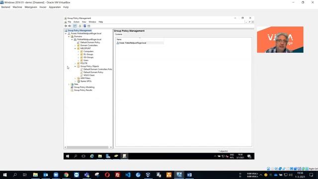318x179 pixels.
Task: Select the root Group Policy Management node
Action: (79, 30)
